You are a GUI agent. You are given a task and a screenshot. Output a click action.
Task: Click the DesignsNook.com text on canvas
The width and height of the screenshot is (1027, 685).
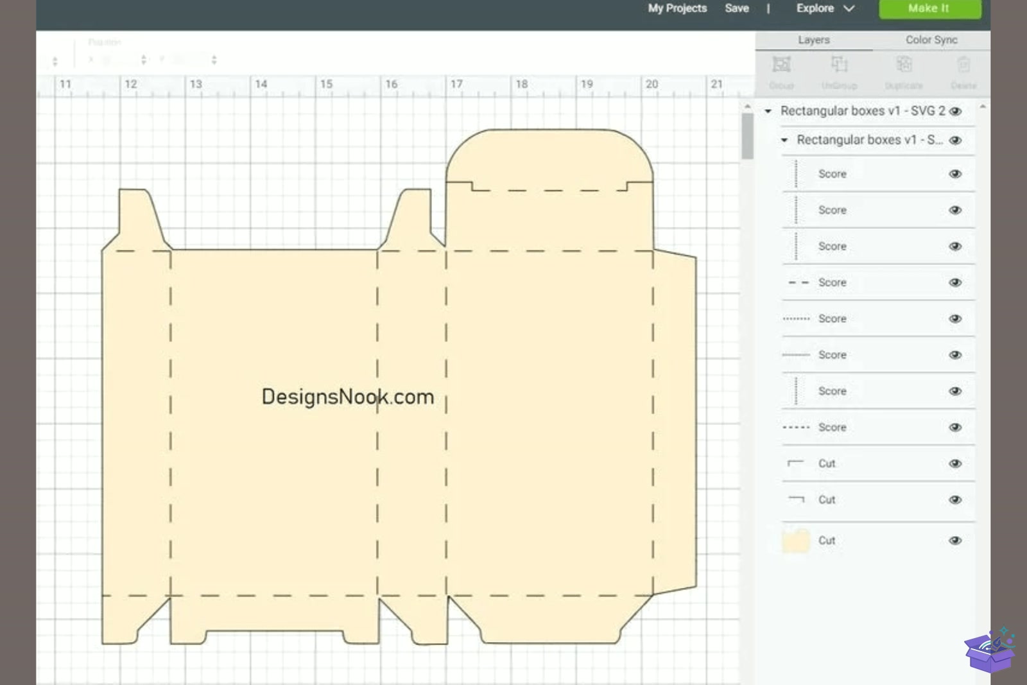348,397
